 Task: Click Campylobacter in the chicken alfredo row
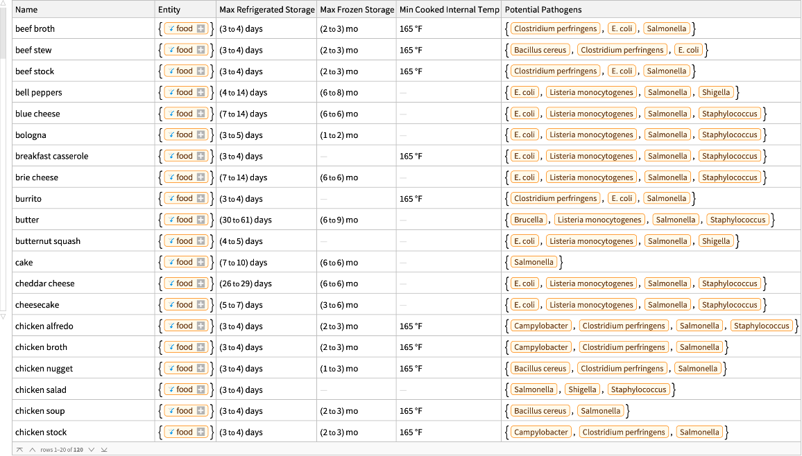(x=541, y=326)
